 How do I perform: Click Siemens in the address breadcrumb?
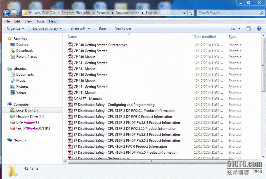(x=103, y=13)
